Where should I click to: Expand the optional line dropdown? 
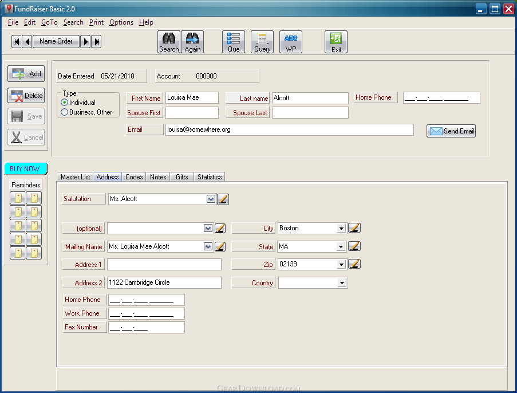click(208, 229)
